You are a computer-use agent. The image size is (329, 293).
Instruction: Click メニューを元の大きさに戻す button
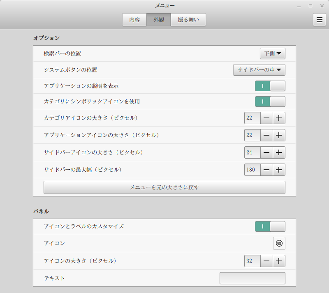(164, 187)
